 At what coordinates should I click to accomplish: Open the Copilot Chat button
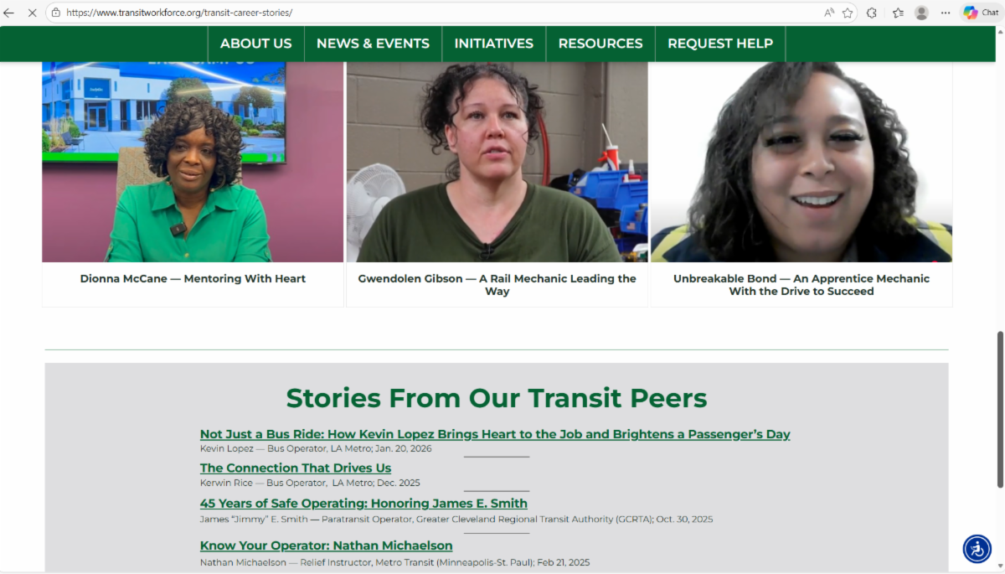(x=981, y=13)
